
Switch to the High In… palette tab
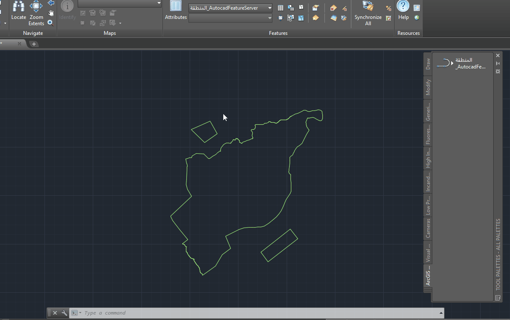[428, 158]
